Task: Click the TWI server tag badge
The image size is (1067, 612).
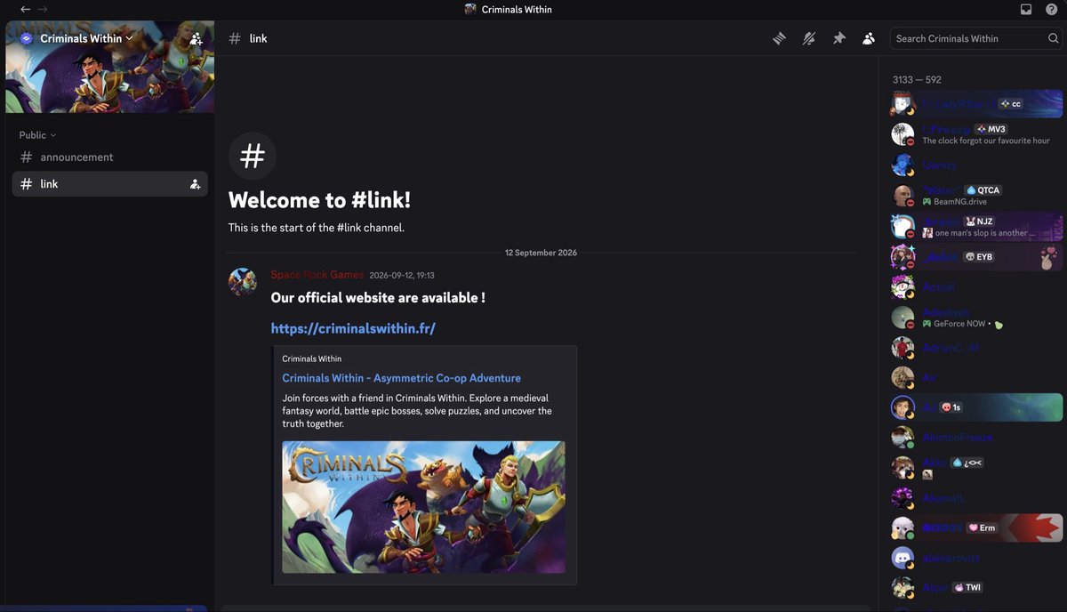Action: 968,588
